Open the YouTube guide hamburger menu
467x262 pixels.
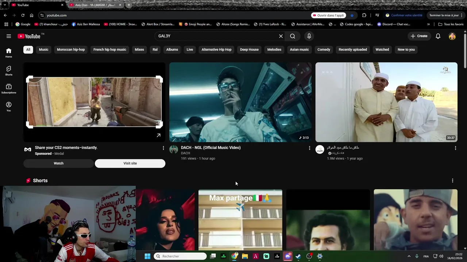9,36
